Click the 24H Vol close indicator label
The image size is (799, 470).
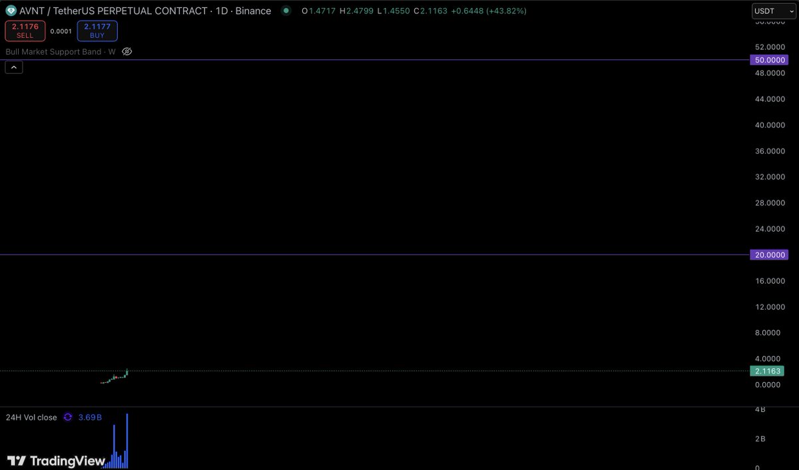click(x=31, y=417)
